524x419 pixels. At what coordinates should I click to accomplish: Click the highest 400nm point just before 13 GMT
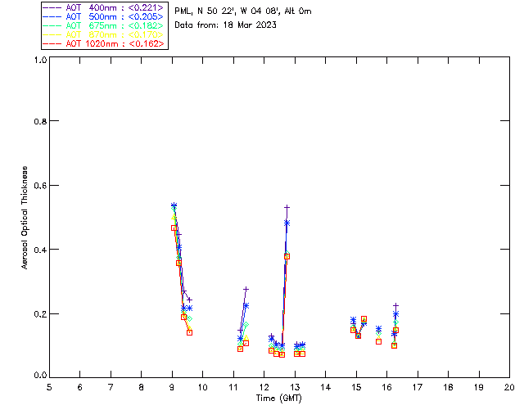(x=287, y=207)
